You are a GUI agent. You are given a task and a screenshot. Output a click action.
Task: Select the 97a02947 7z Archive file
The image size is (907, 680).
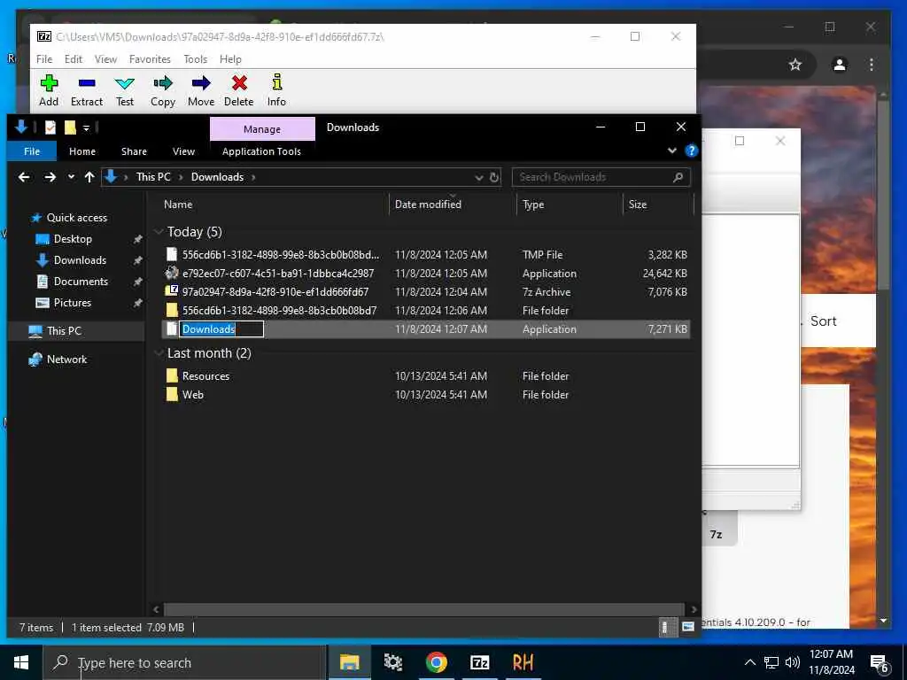click(426, 292)
